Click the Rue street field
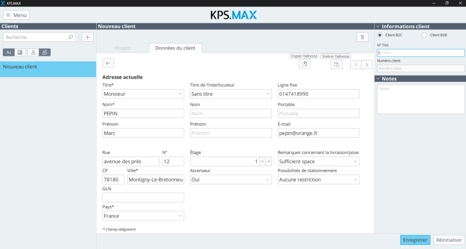Image resolution: width=466 pixels, height=249 pixels. (x=130, y=162)
